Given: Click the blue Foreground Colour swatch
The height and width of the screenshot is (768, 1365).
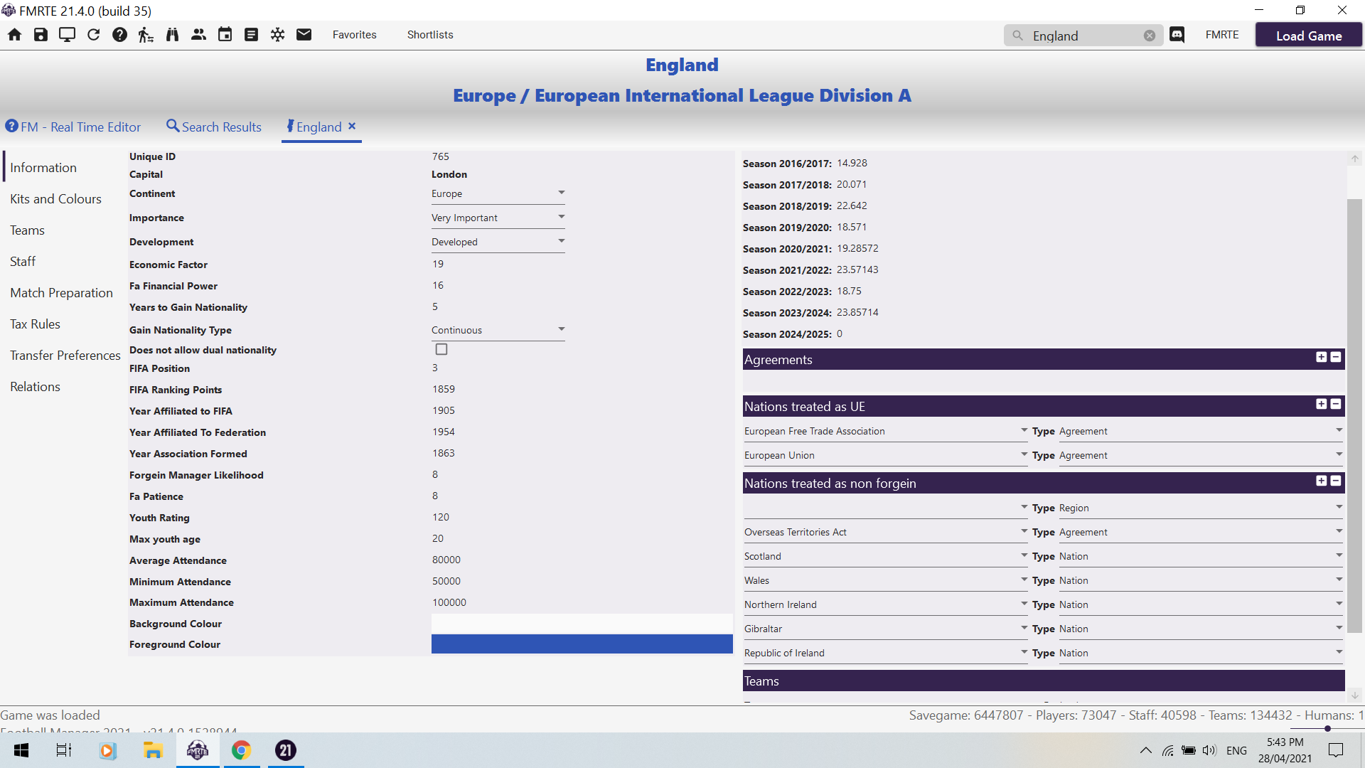Looking at the screenshot, I should pyautogui.click(x=582, y=644).
